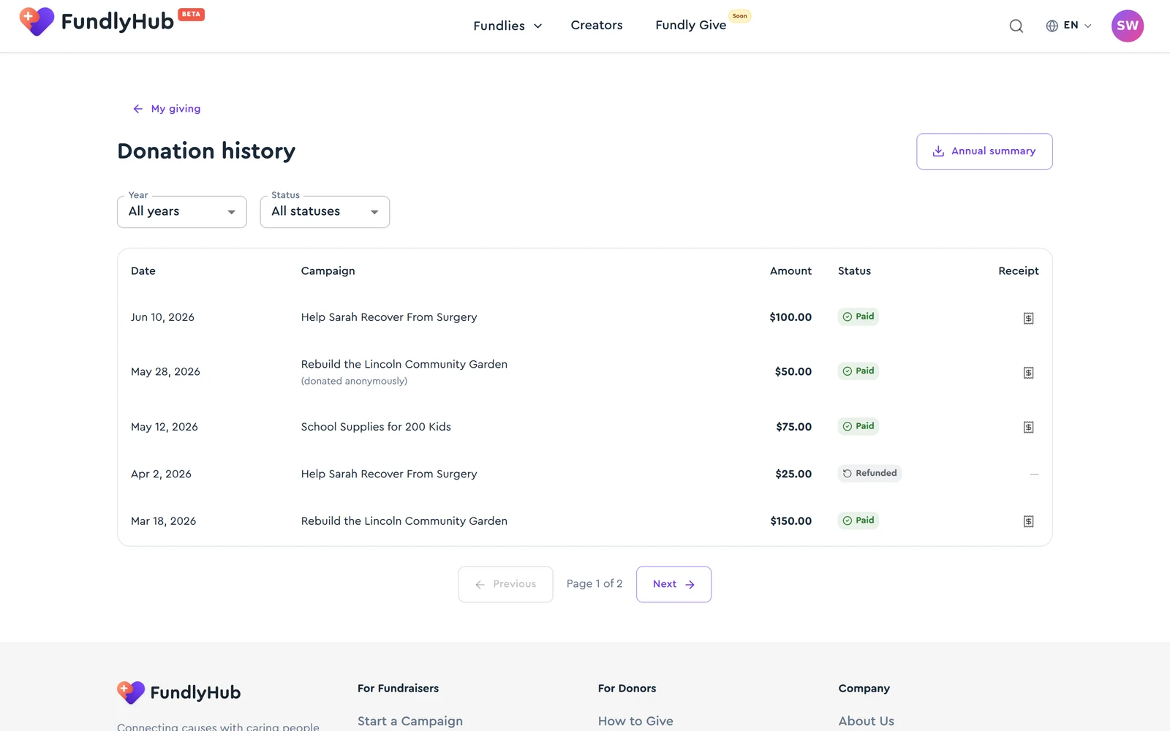
Task: Open the Status filter dropdown
Action: click(325, 212)
